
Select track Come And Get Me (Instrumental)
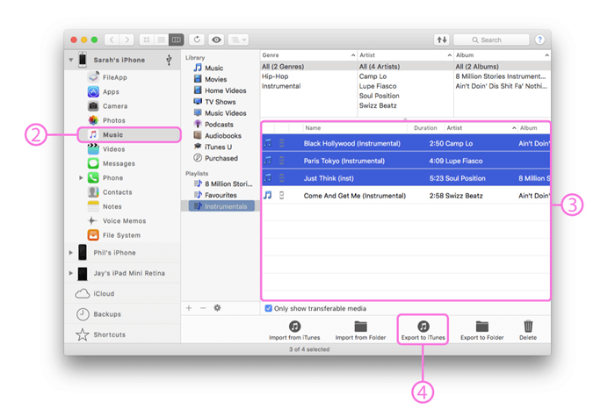pos(406,195)
